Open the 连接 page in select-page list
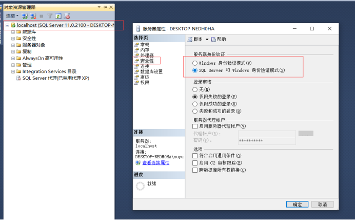 click(145, 66)
